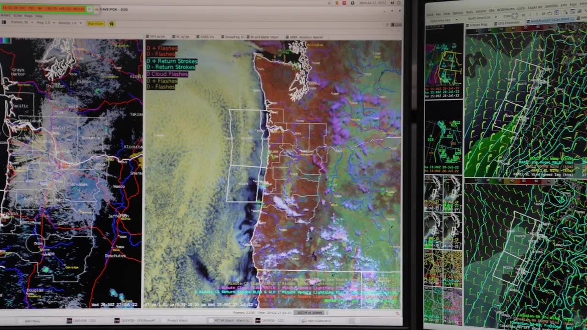The width and height of the screenshot is (587, 330).
Task: Open the Mag 1.0 dropdown
Action: pyautogui.click(x=46, y=23)
